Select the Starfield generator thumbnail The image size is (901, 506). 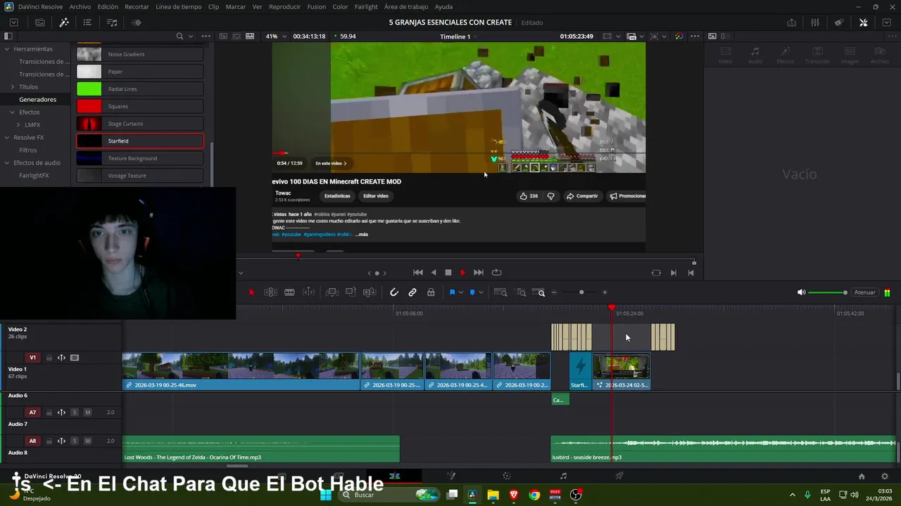coord(89,141)
